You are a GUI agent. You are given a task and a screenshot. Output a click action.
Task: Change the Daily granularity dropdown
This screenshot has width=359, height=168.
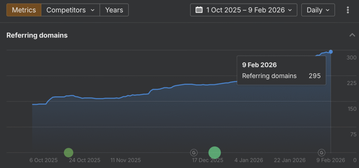(318, 10)
